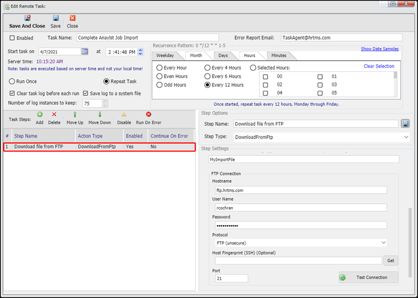Select the Every Hour option
The width and height of the screenshot is (418, 298).
(x=159, y=67)
